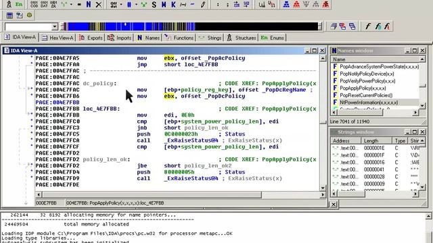Click the first red xref graph tree icon

[296, 4]
